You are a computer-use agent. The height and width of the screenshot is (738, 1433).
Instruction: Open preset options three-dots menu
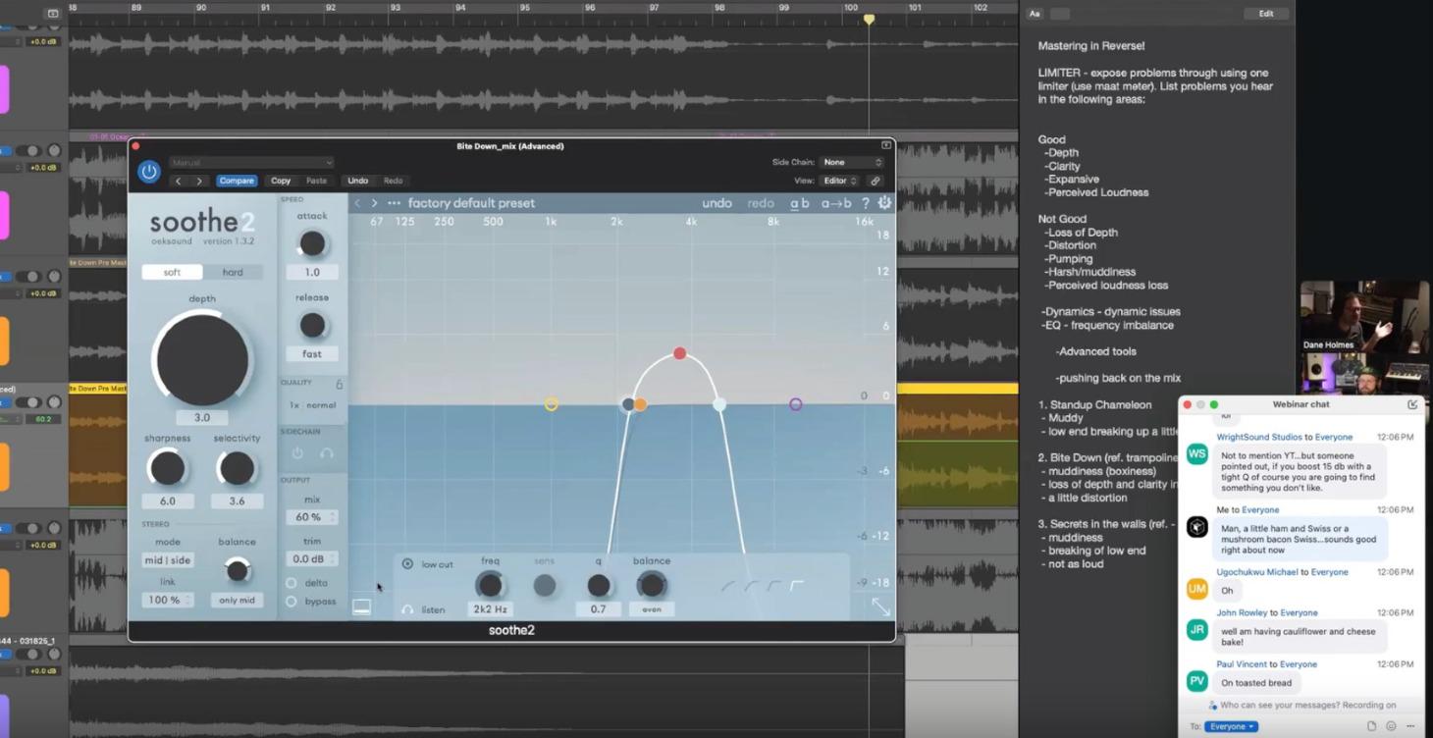394,203
